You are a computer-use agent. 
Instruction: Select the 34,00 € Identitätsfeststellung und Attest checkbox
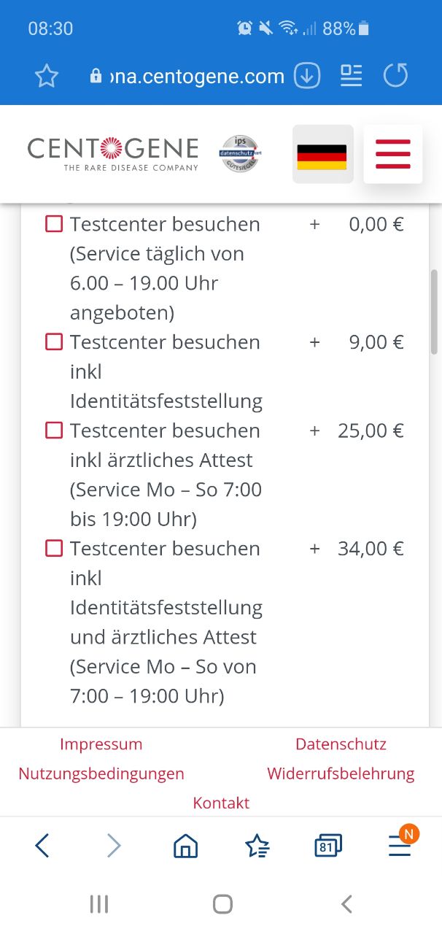coord(54,548)
